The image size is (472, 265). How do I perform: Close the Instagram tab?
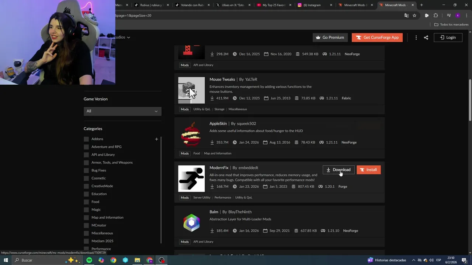click(331, 5)
